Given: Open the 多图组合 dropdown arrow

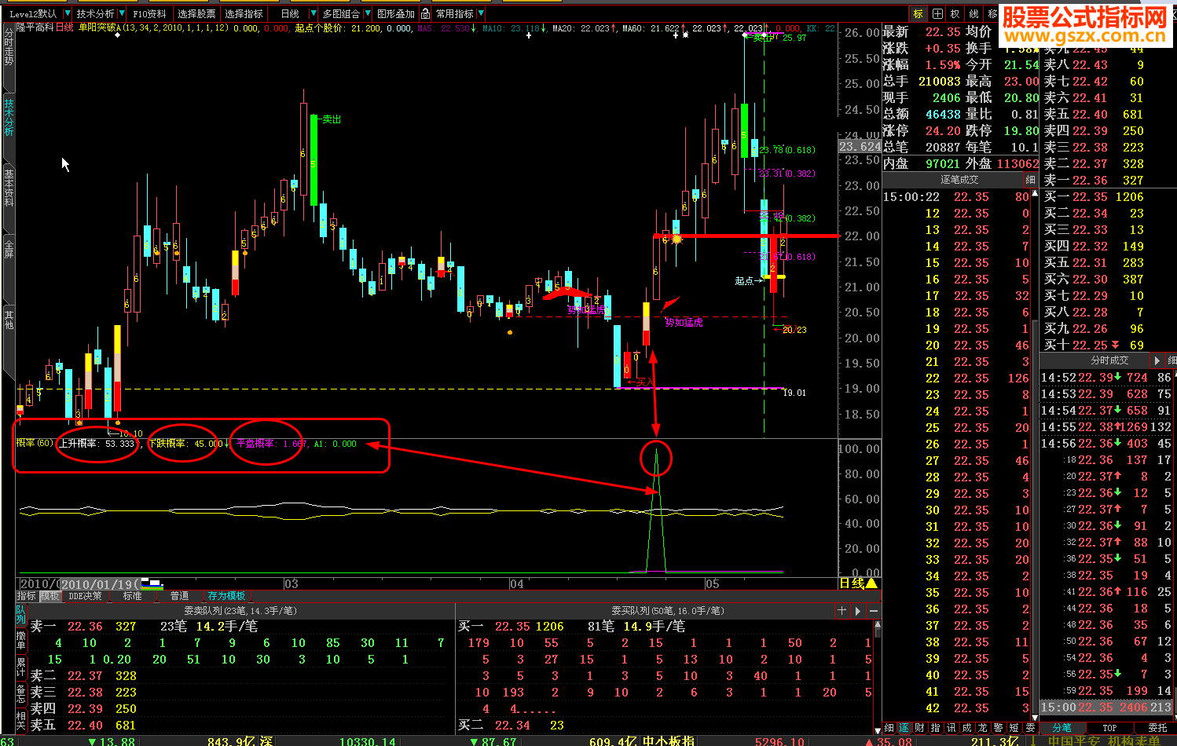Looking at the screenshot, I should coord(367,13).
